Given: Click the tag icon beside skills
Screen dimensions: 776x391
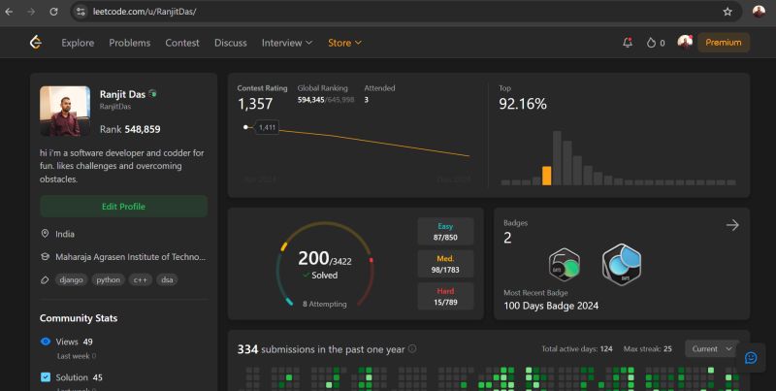Looking at the screenshot, I should tap(45, 279).
